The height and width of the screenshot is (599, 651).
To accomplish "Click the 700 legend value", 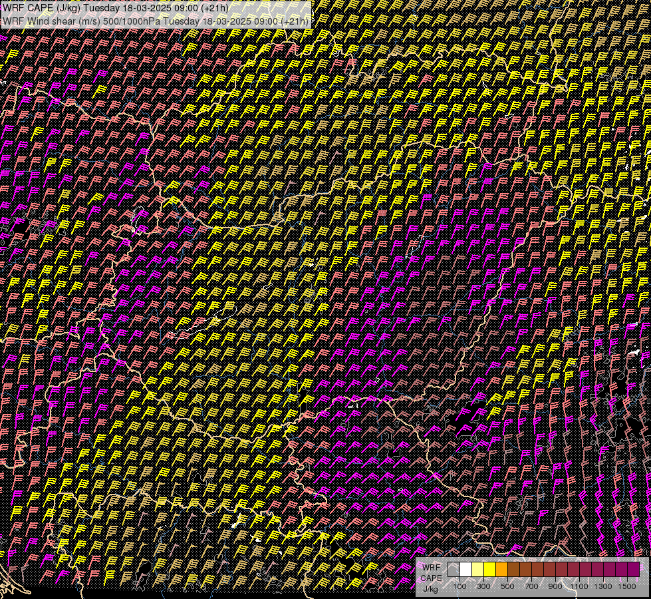I will coord(531,586).
